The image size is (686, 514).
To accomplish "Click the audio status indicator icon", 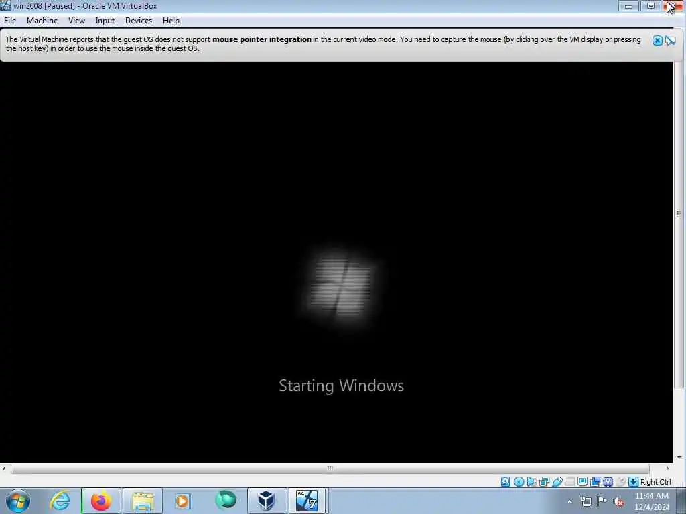I will tap(531, 482).
